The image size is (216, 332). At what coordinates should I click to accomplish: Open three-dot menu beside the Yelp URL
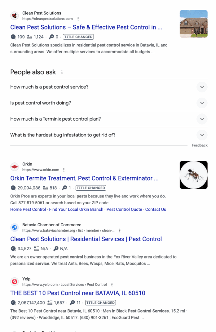tap(112, 284)
